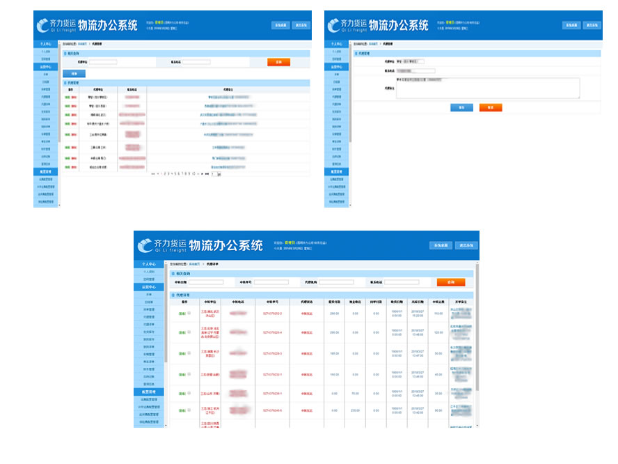
Task: Open the 代理管理 sidebar item on the 代理详单 page
Action: click(148, 316)
